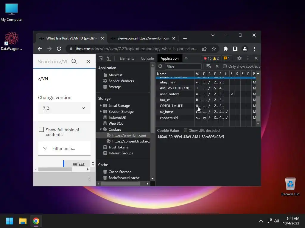
Task: Toggle the Chrome side panel icon
Action: (x=235, y=49)
